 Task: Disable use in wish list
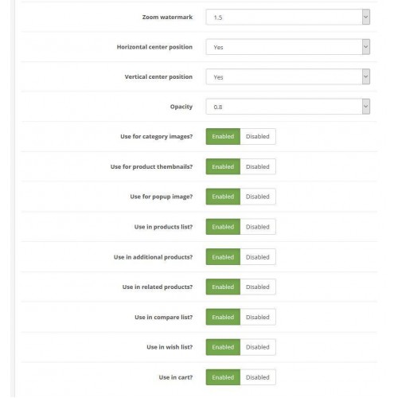click(x=258, y=347)
